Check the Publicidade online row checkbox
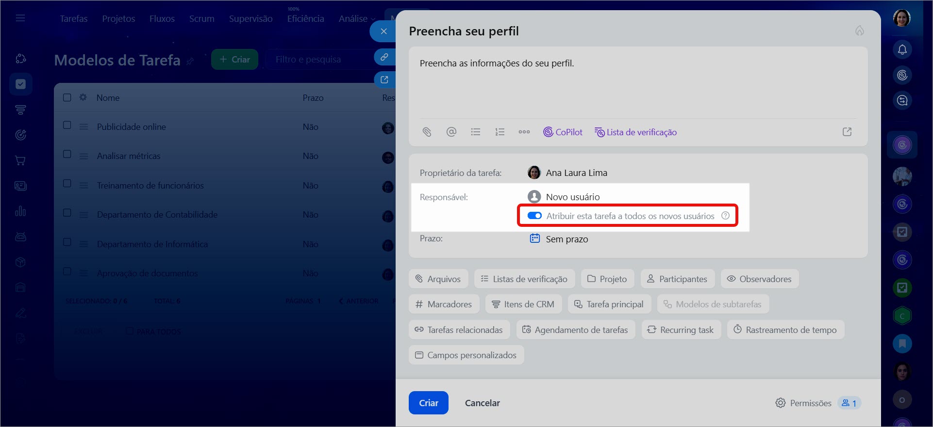The image size is (933, 427). (67, 126)
